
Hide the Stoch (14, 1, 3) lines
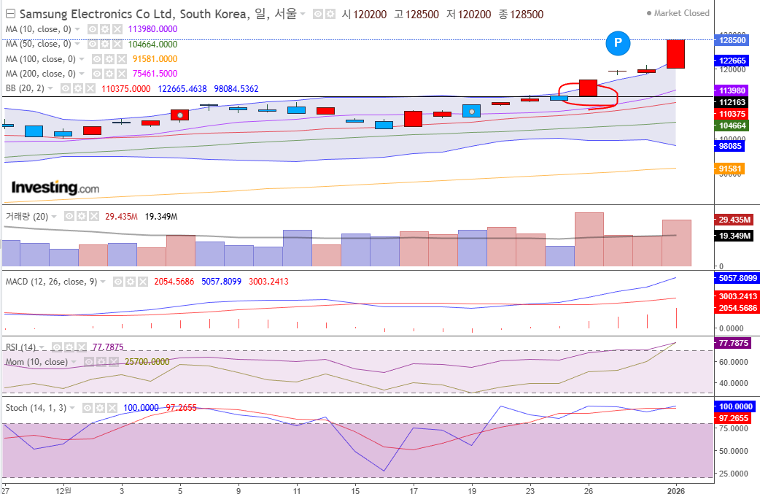point(88,408)
